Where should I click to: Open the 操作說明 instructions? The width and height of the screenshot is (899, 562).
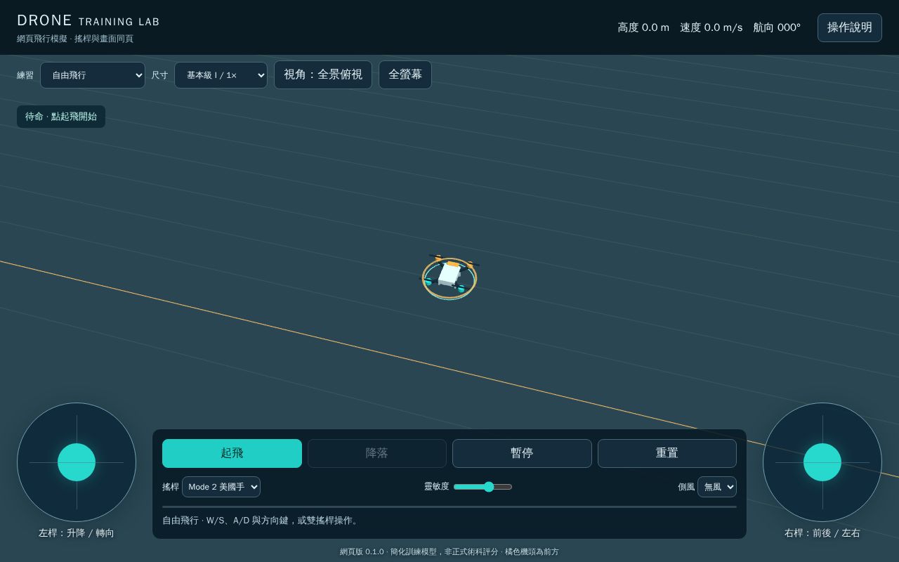[x=850, y=27]
